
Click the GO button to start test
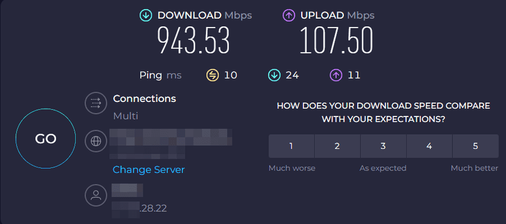[46, 139]
